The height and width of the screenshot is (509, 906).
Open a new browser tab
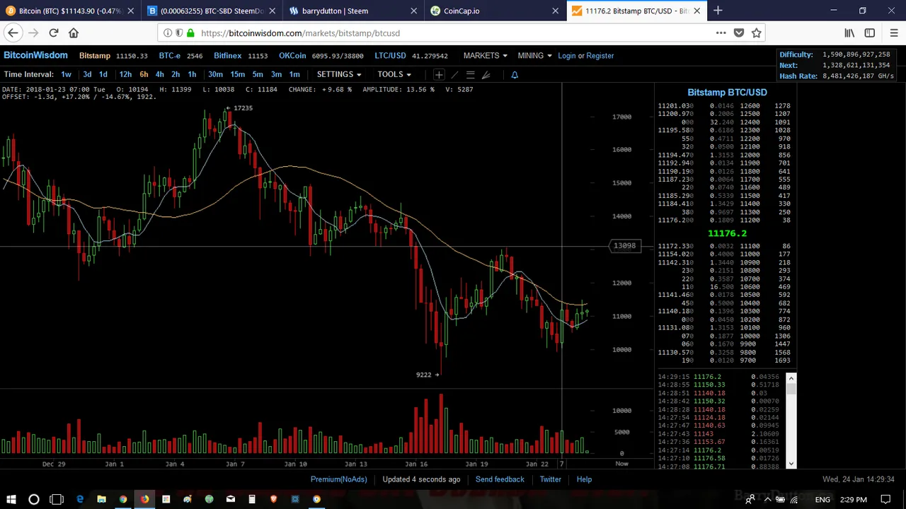(x=718, y=11)
